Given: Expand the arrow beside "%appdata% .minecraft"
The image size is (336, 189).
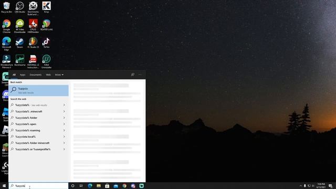Looking at the screenshot, I should pos(64,111).
